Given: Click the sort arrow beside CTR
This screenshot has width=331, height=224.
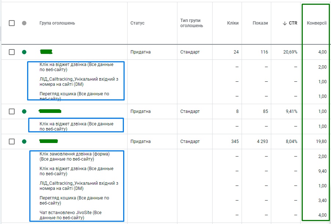Looking at the screenshot, I should pos(284,23).
